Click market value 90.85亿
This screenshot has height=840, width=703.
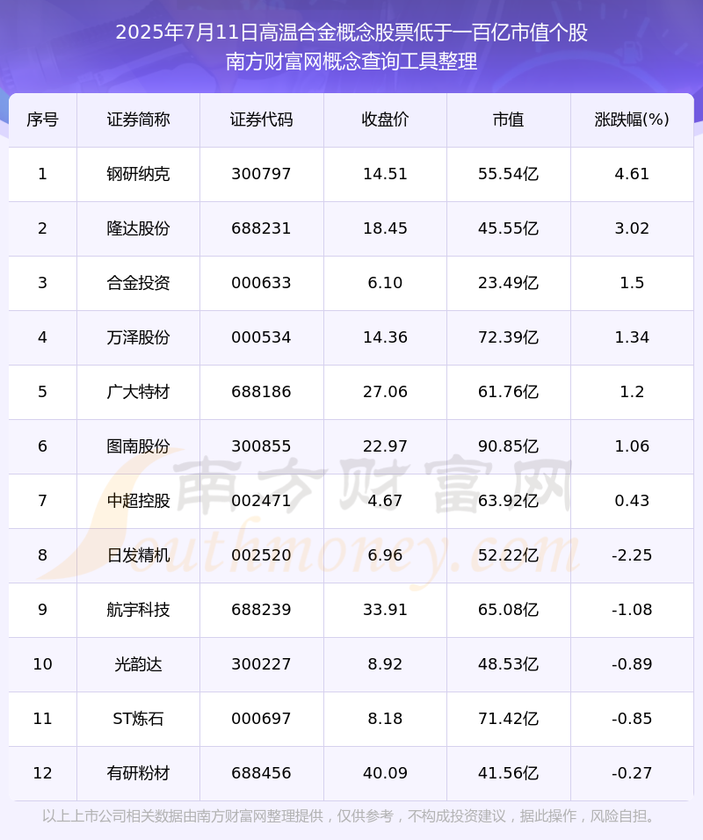(x=509, y=446)
